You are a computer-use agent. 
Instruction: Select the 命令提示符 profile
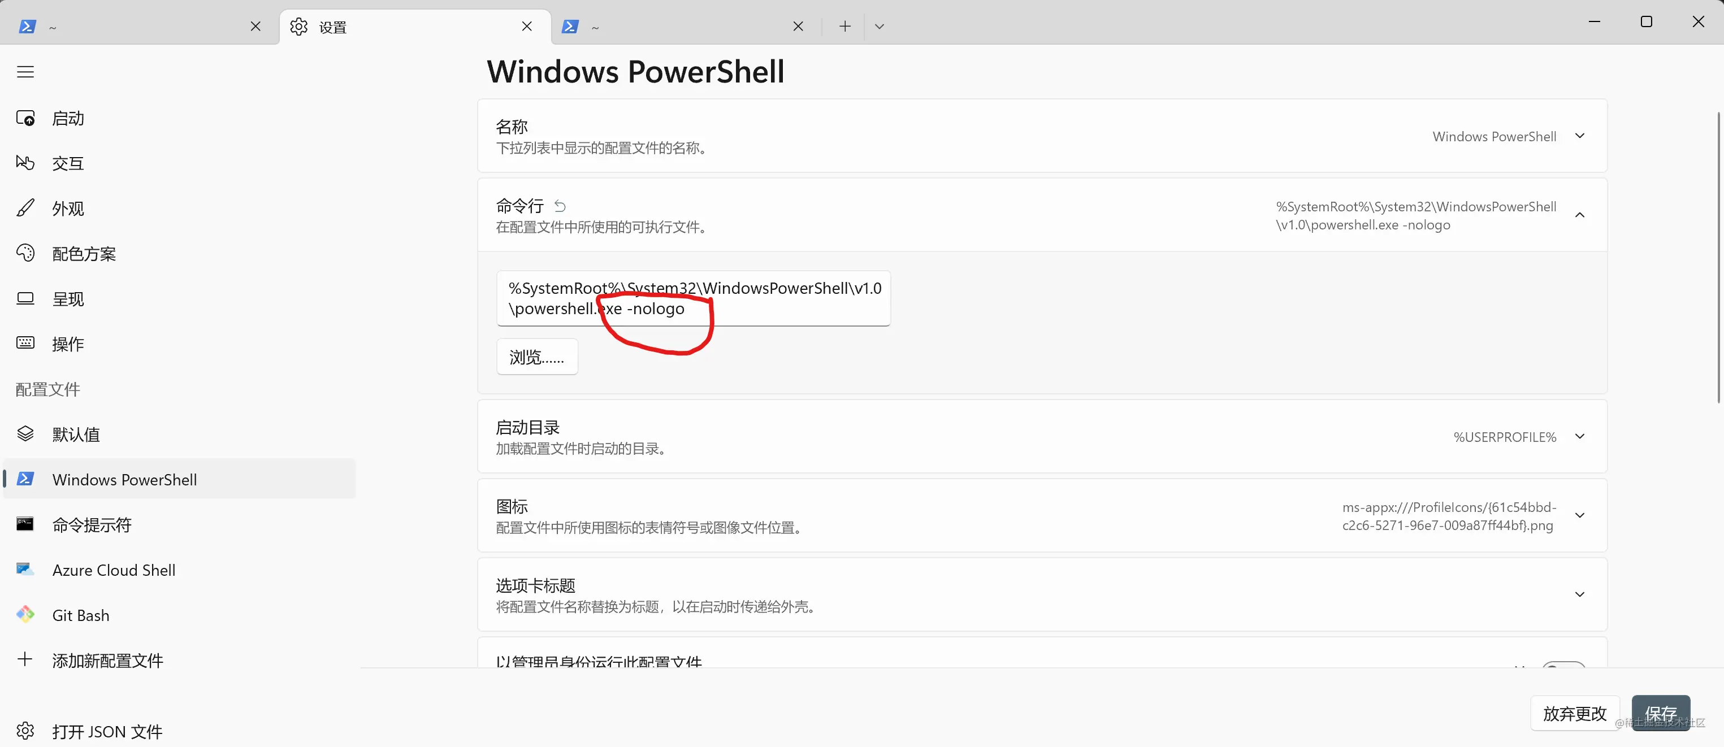179,524
